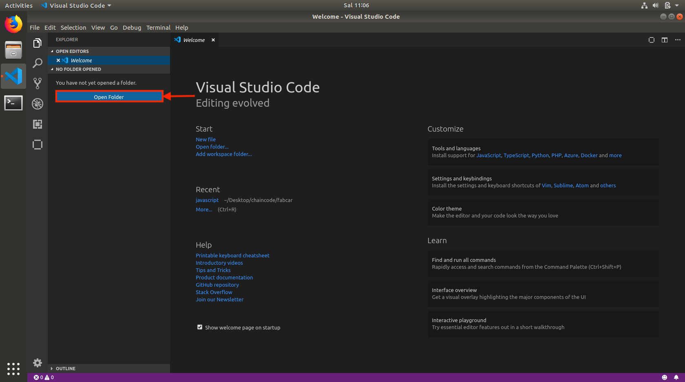Open the Interactive playground card
Viewport: 685px width, 382px height.
coord(543,324)
